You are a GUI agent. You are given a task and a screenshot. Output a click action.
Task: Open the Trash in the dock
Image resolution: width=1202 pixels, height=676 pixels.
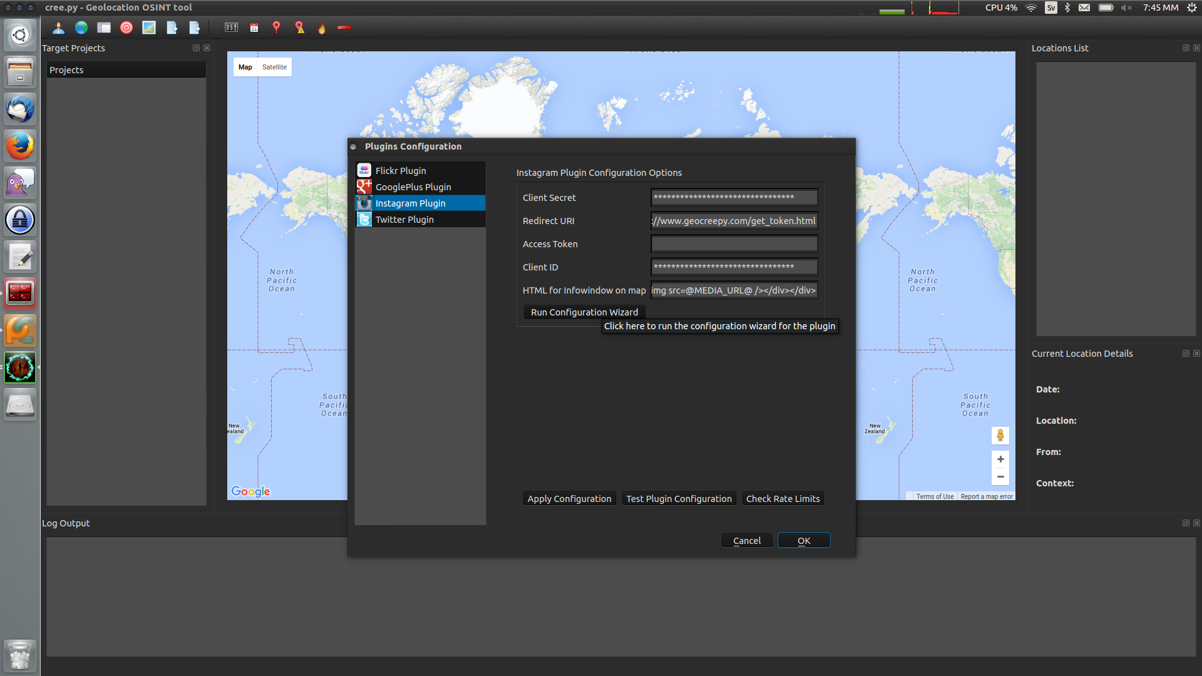pos(20,655)
